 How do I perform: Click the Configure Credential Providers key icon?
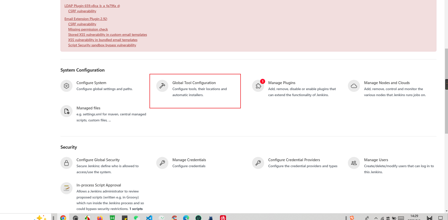(258, 163)
